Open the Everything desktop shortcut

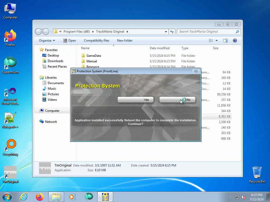(10, 147)
